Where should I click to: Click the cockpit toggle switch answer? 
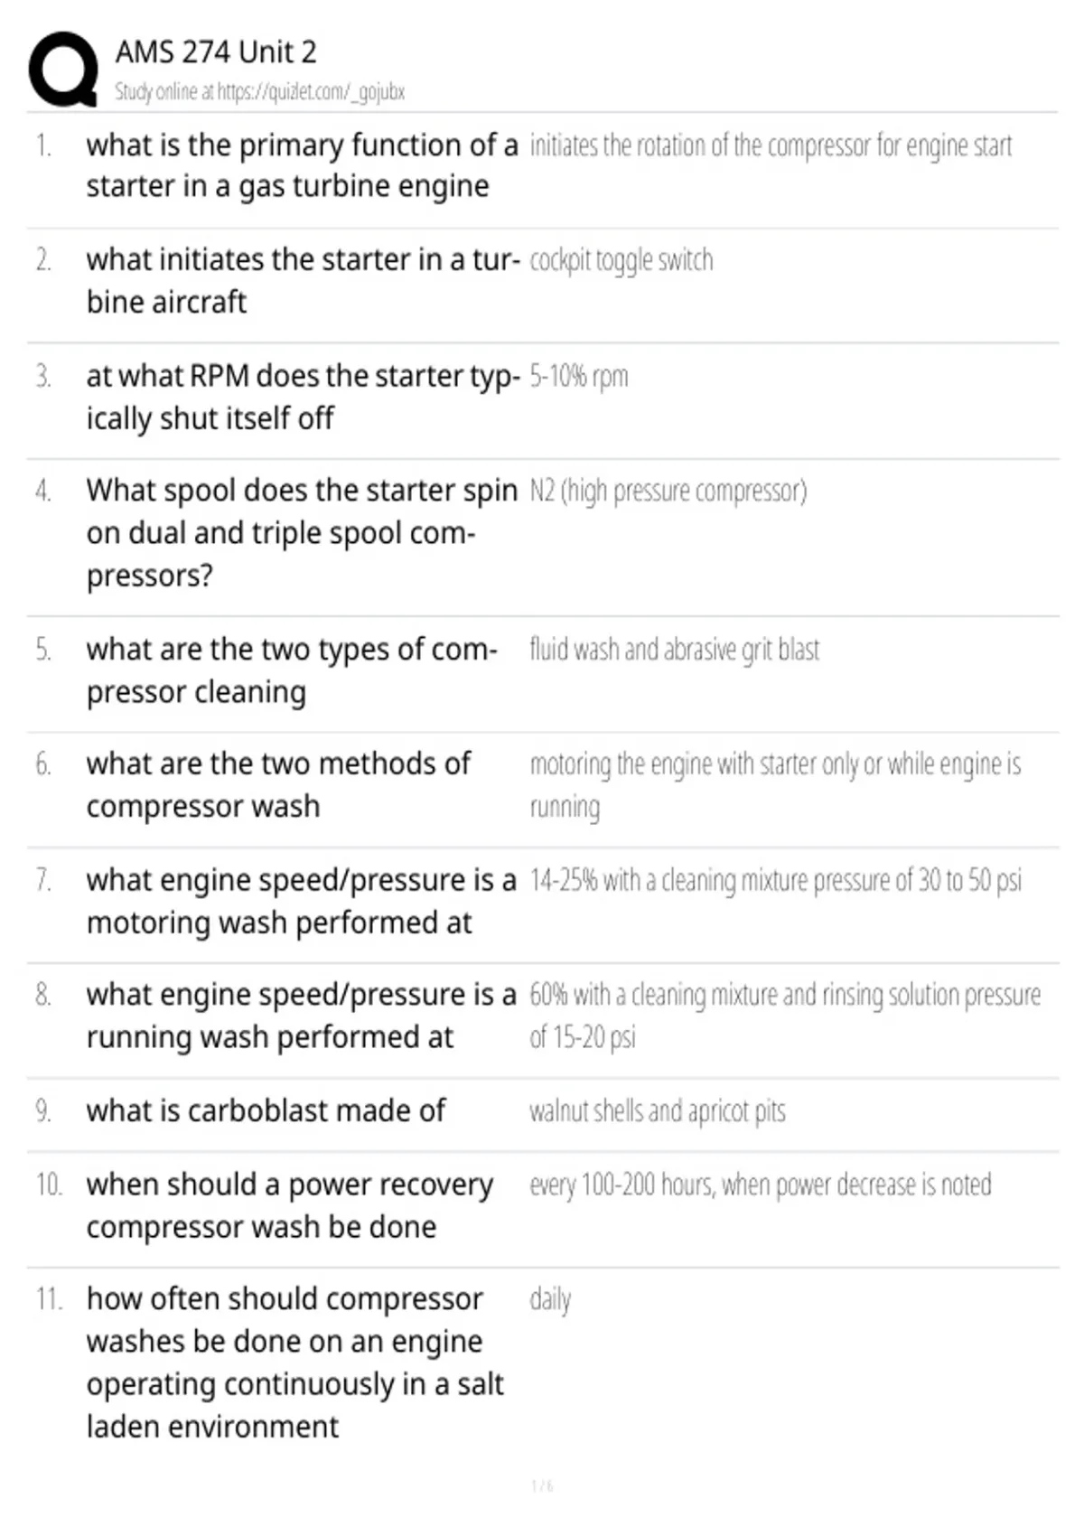coord(621,260)
